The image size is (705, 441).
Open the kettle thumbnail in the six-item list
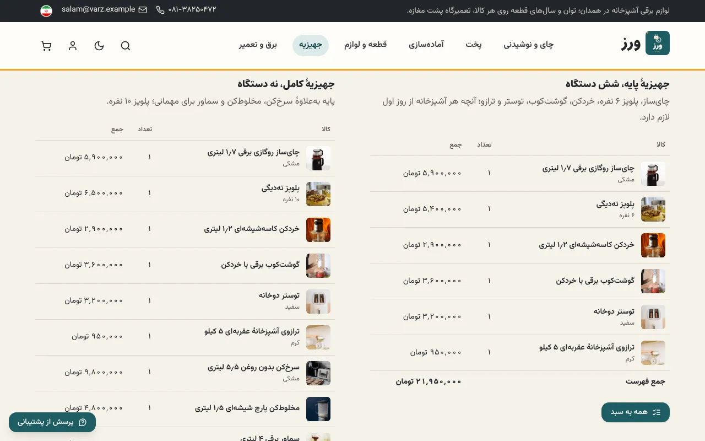click(653, 174)
